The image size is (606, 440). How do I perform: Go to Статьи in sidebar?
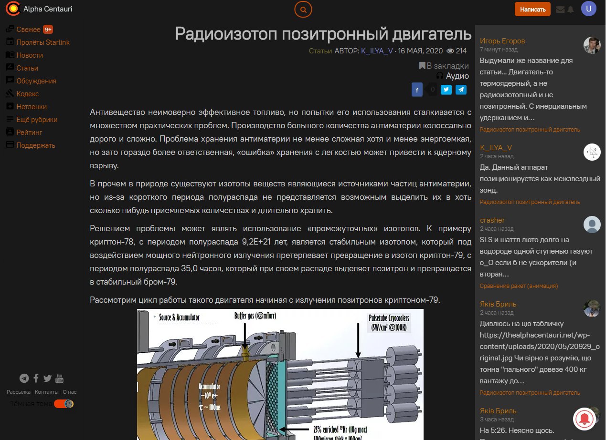(27, 68)
